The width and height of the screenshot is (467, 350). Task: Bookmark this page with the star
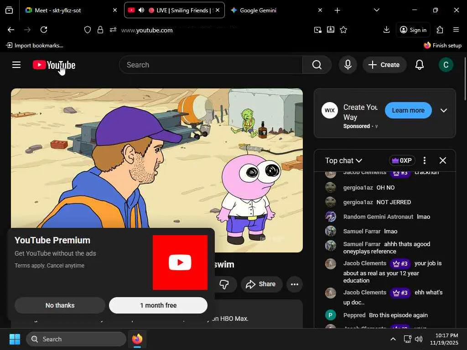click(x=343, y=30)
